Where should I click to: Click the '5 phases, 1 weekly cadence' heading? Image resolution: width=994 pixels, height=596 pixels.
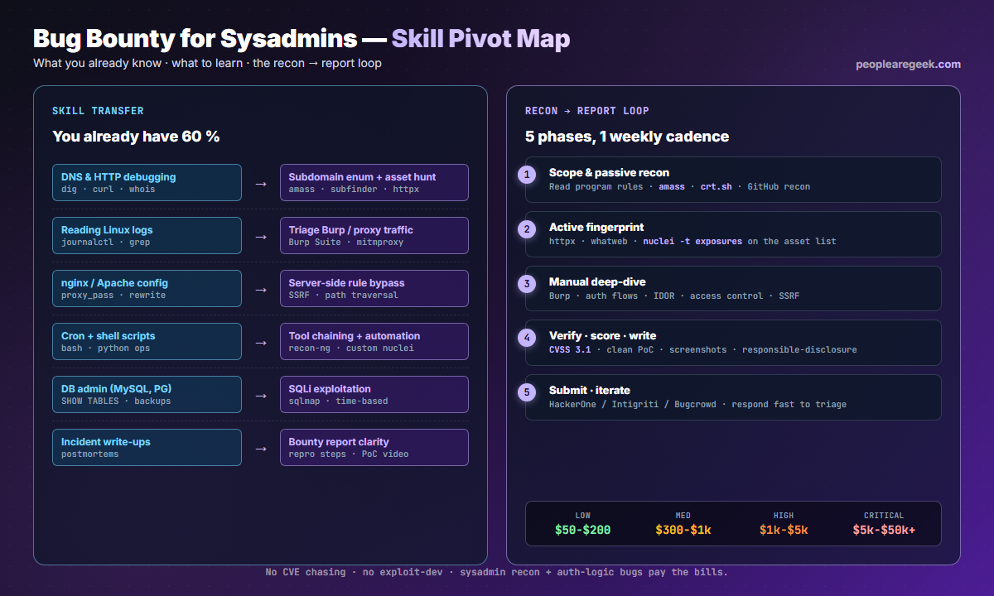coord(627,137)
